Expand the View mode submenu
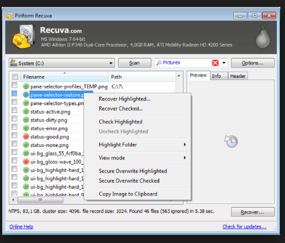 (x=143, y=158)
